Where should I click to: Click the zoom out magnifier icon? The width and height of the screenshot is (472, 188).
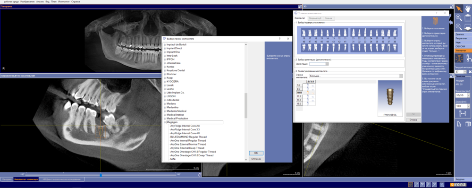459,26
